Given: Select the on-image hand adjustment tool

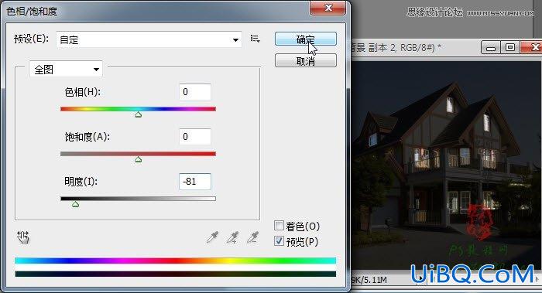Looking at the screenshot, I should [x=23, y=237].
